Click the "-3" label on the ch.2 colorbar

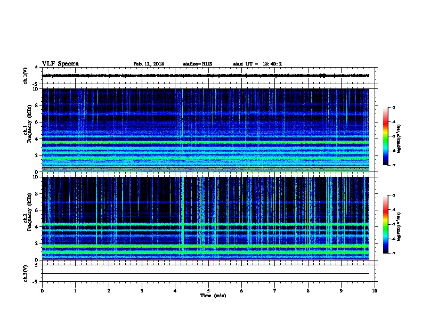pyautogui.click(x=393, y=195)
